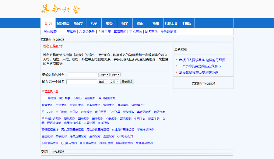274x159 pixels.
Task: Click the 算命大全 site logo
Action: pyautogui.click(x=61, y=9)
